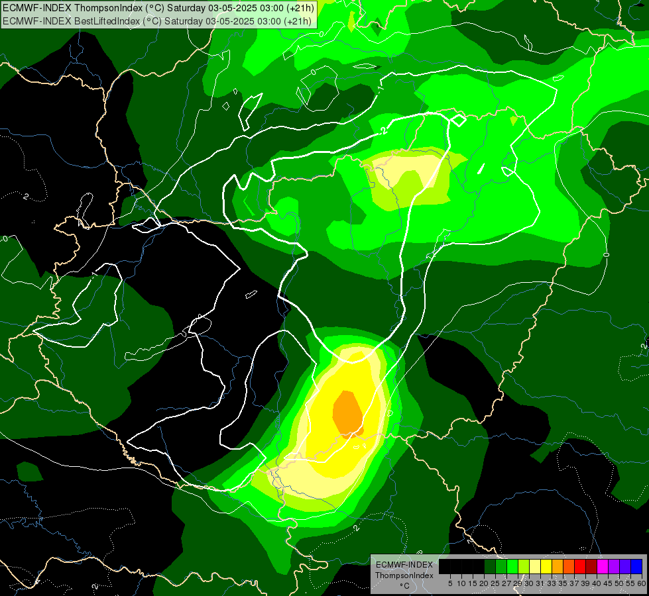649x596 pixels.
Task: Select pale yellow 30–31 legend swatch
Action: click(535, 566)
